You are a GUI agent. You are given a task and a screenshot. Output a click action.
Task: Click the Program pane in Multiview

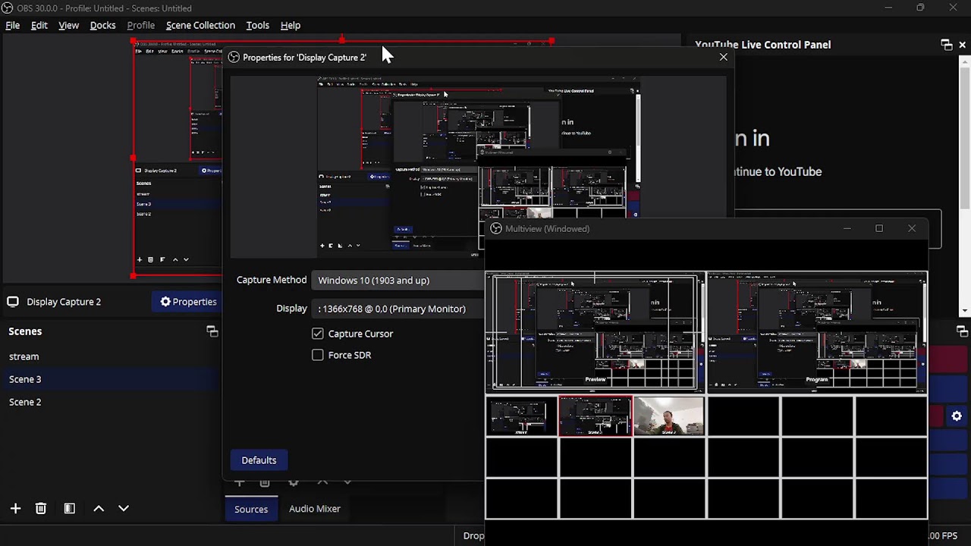[x=817, y=332]
